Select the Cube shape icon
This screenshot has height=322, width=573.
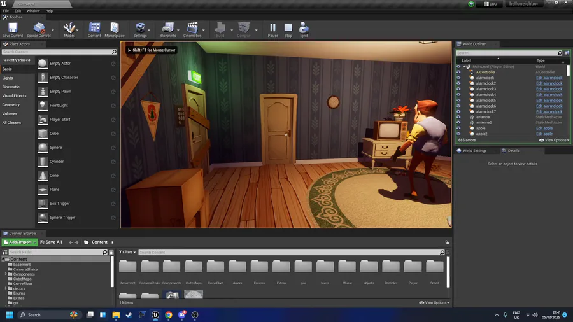[x=43, y=134]
